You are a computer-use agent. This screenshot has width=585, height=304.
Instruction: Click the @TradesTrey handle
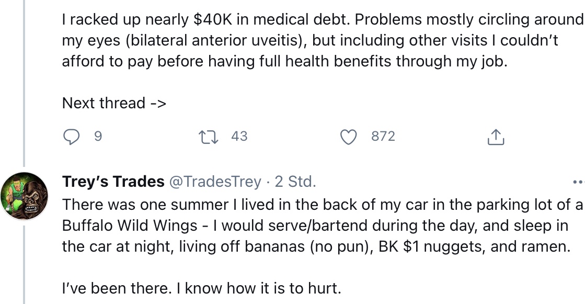(x=214, y=182)
